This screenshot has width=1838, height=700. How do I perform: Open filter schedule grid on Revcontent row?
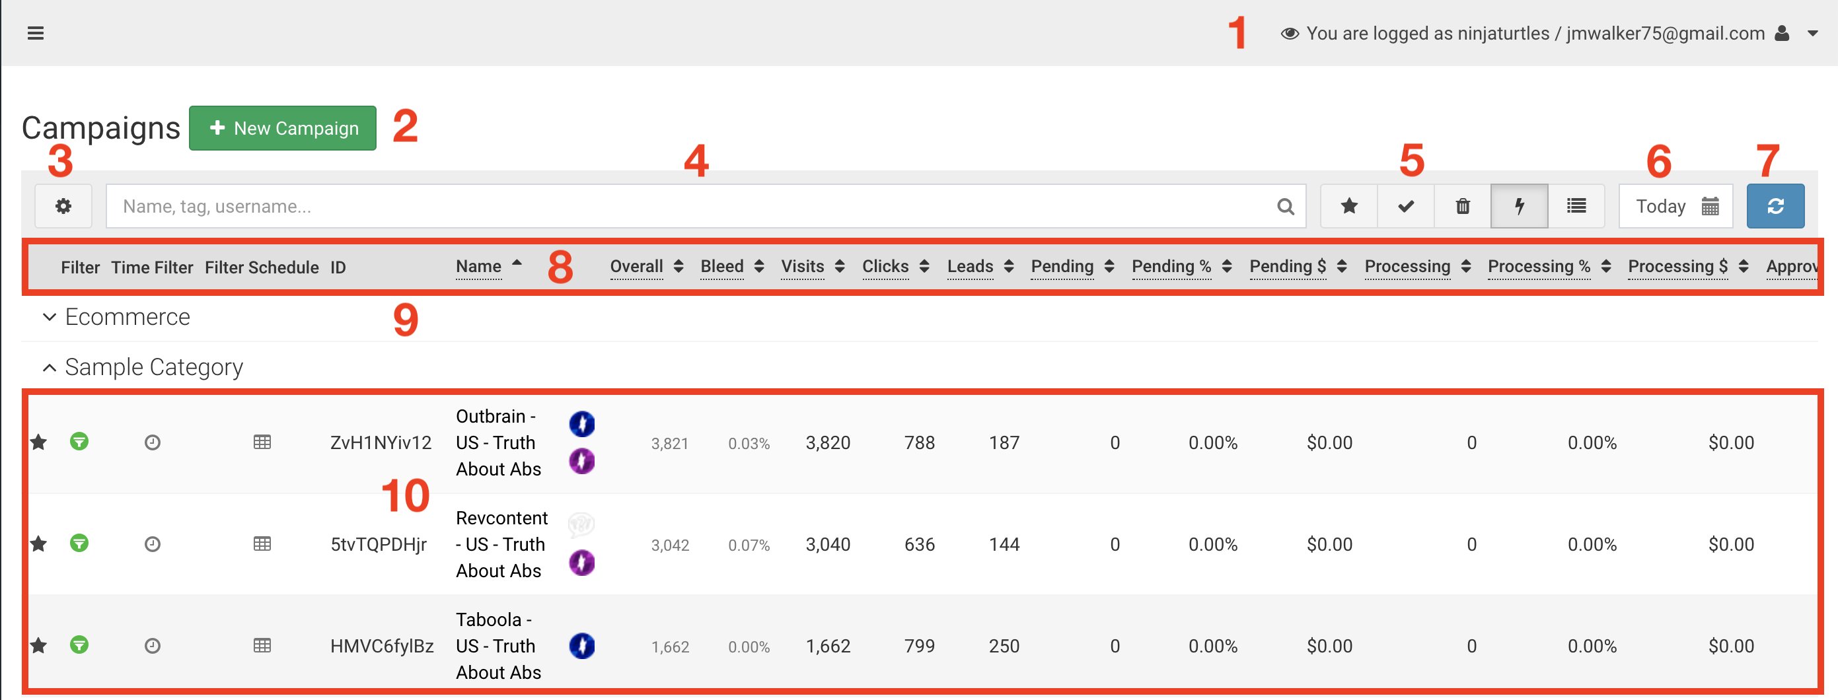coord(262,544)
